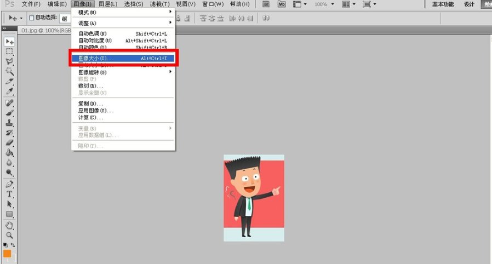This screenshot has width=492, height=264.
Task: Select the Clone Stamp tool
Action: [9, 123]
